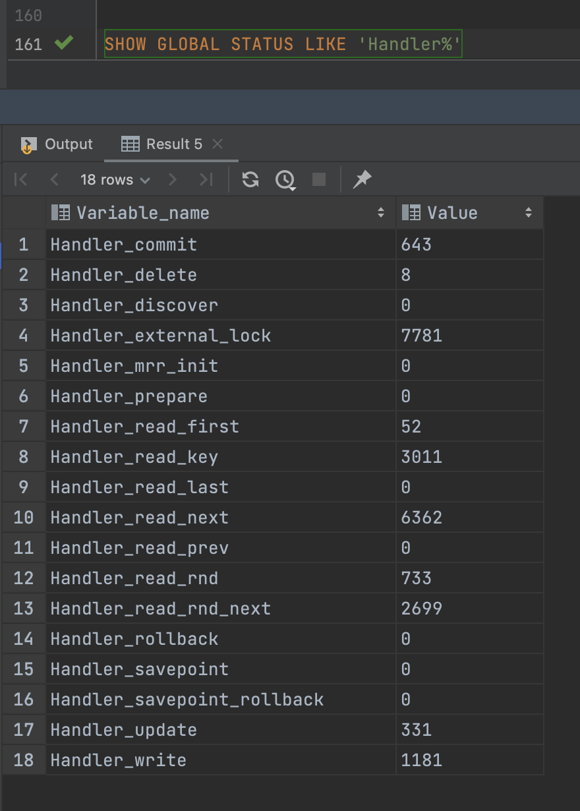Image resolution: width=580 pixels, height=811 pixels.
Task: Select the Handler_write cell
Action: click(221, 760)
